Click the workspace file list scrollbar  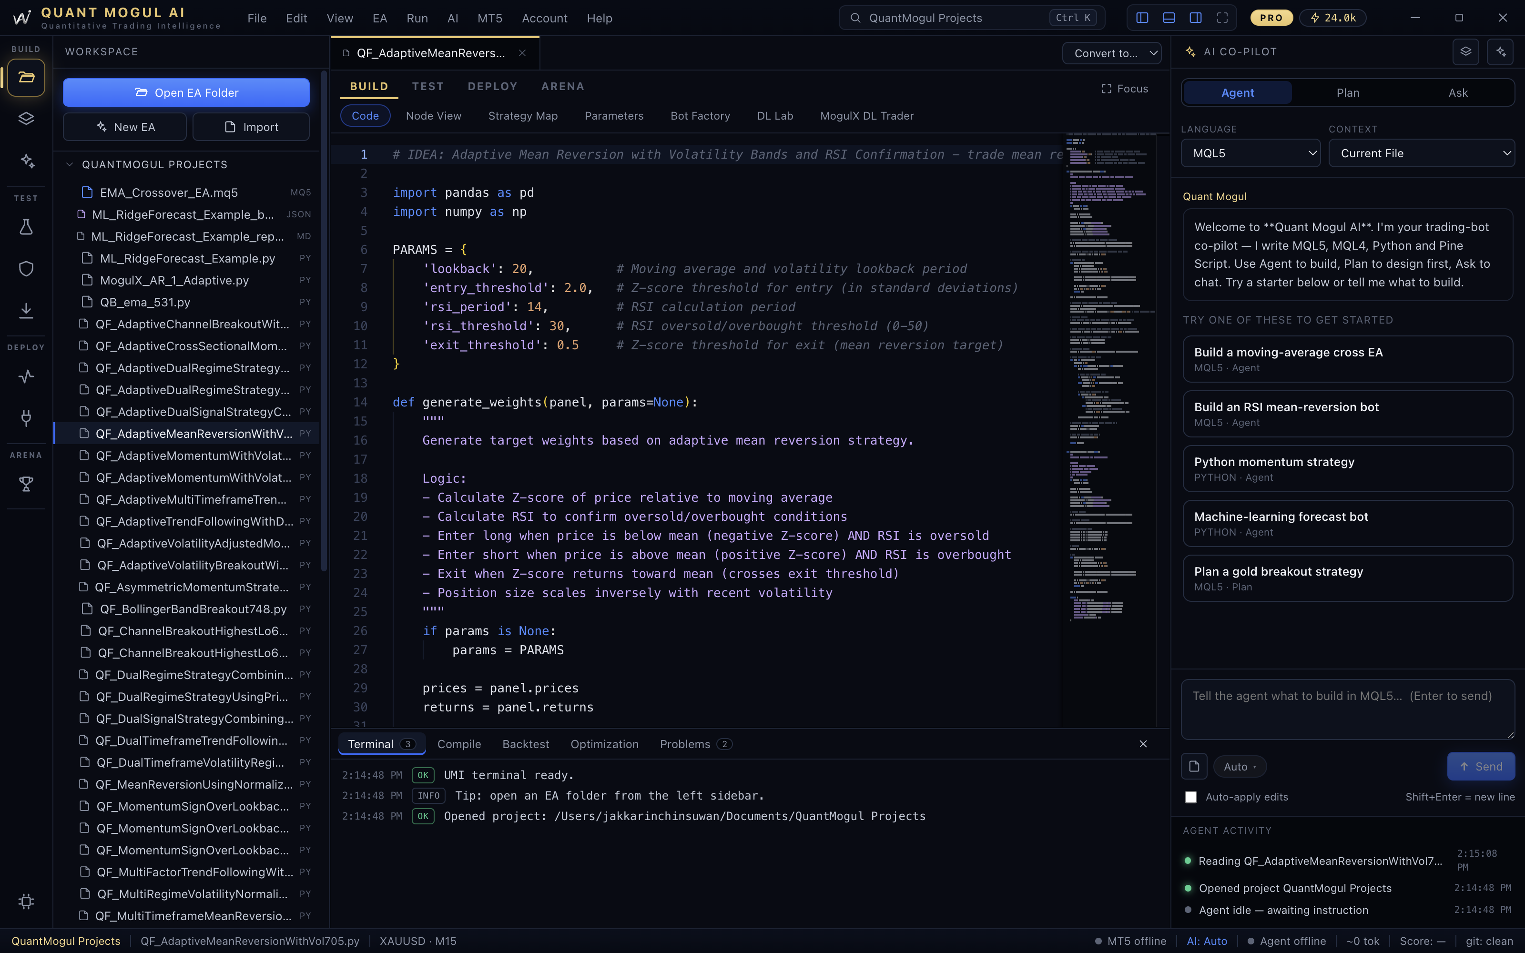point(325,322)
